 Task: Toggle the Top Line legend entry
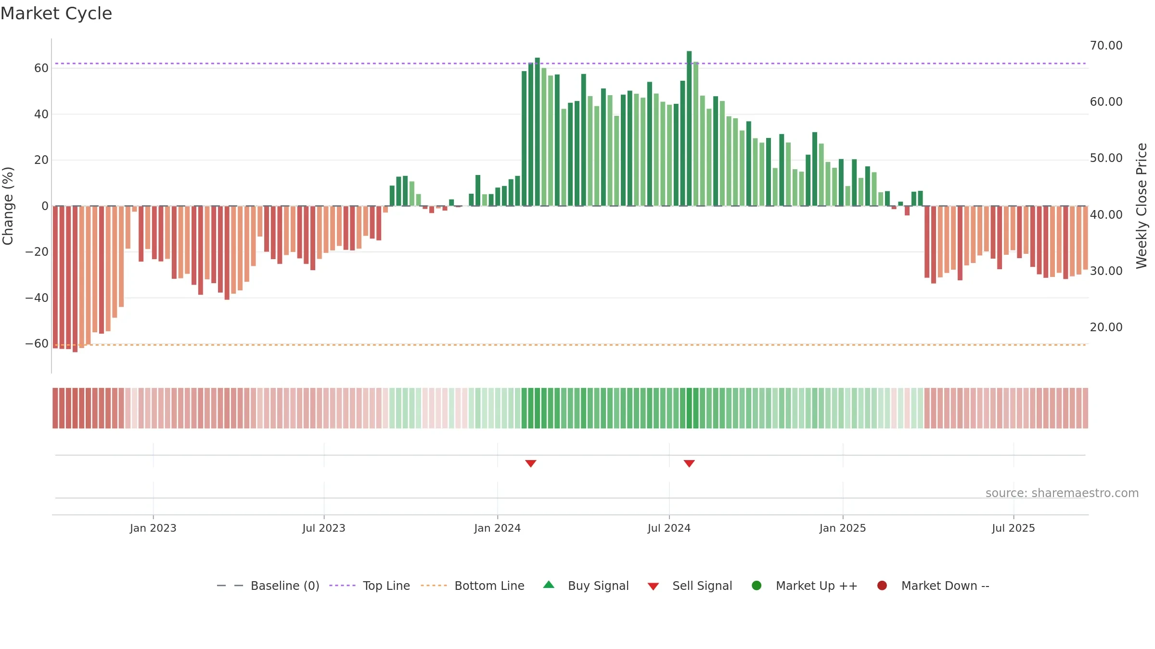pos(370,586)
